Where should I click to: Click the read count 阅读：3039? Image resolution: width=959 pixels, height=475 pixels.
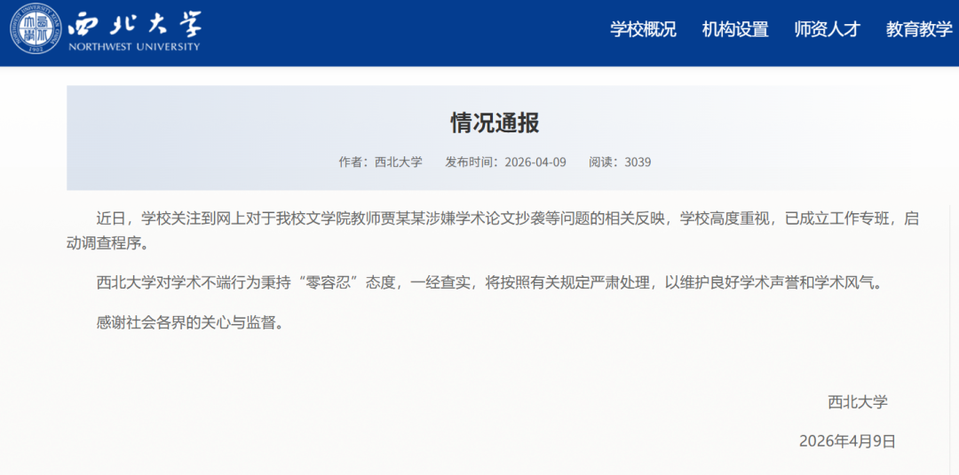click(620, 162)
